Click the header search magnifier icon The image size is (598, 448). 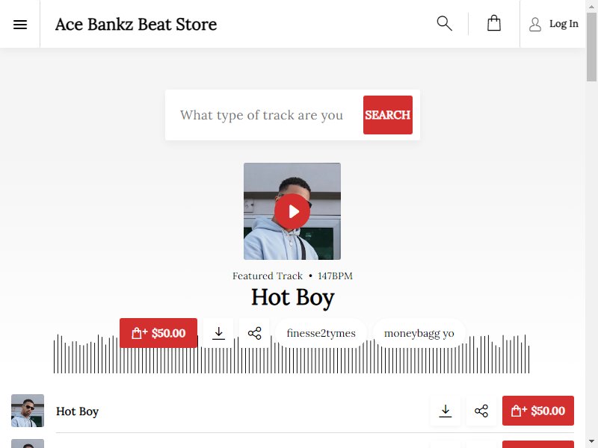(444, 24)
